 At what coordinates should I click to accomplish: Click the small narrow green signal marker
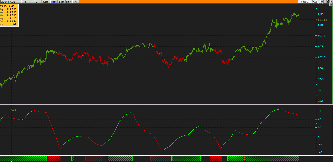73,159
